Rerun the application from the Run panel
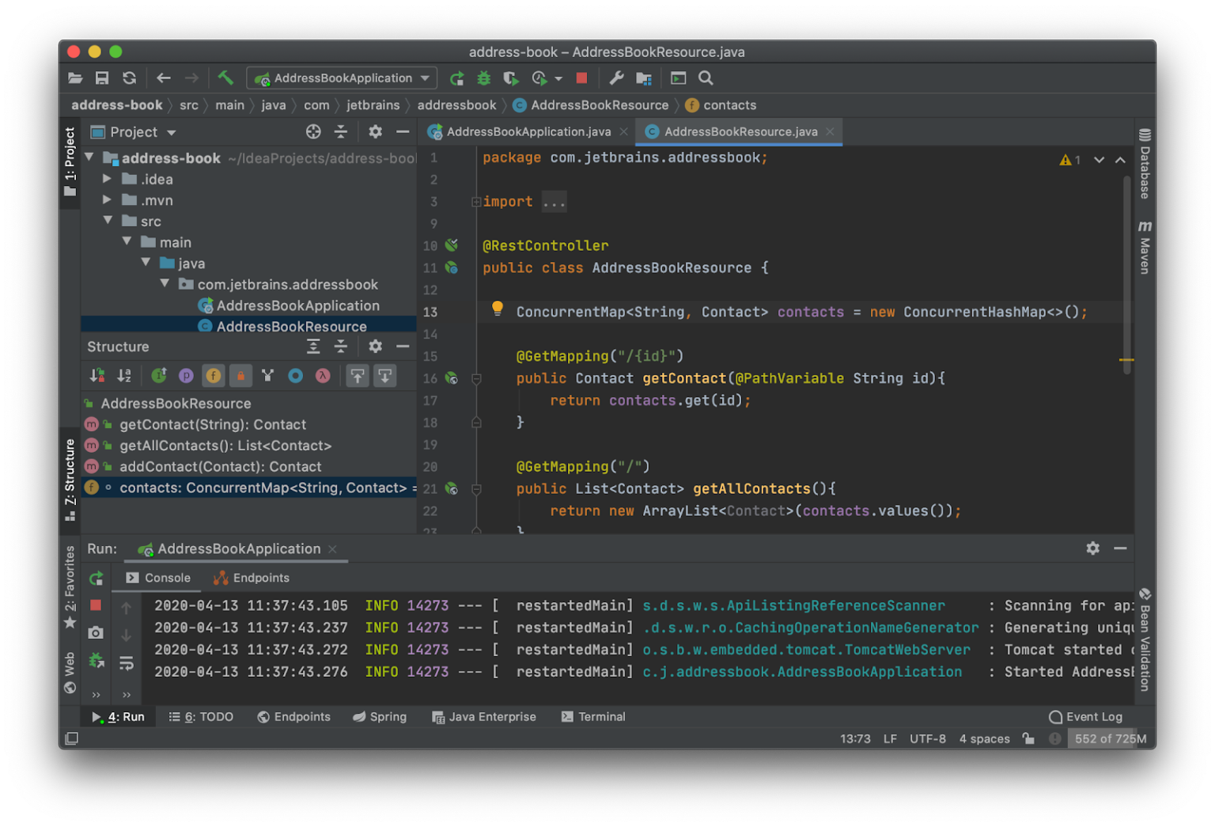This screenshot has width=1215, height=827. pyautogui.click(x=96, y=579)
